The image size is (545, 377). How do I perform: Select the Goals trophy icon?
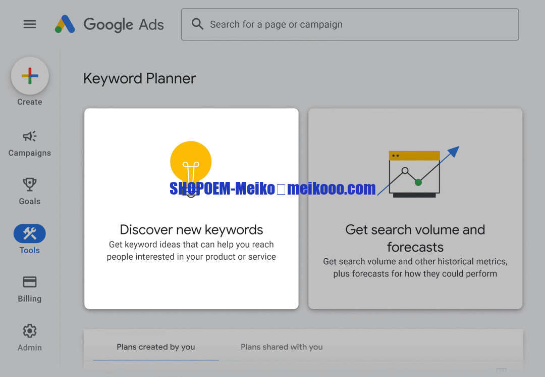(30, 184)
